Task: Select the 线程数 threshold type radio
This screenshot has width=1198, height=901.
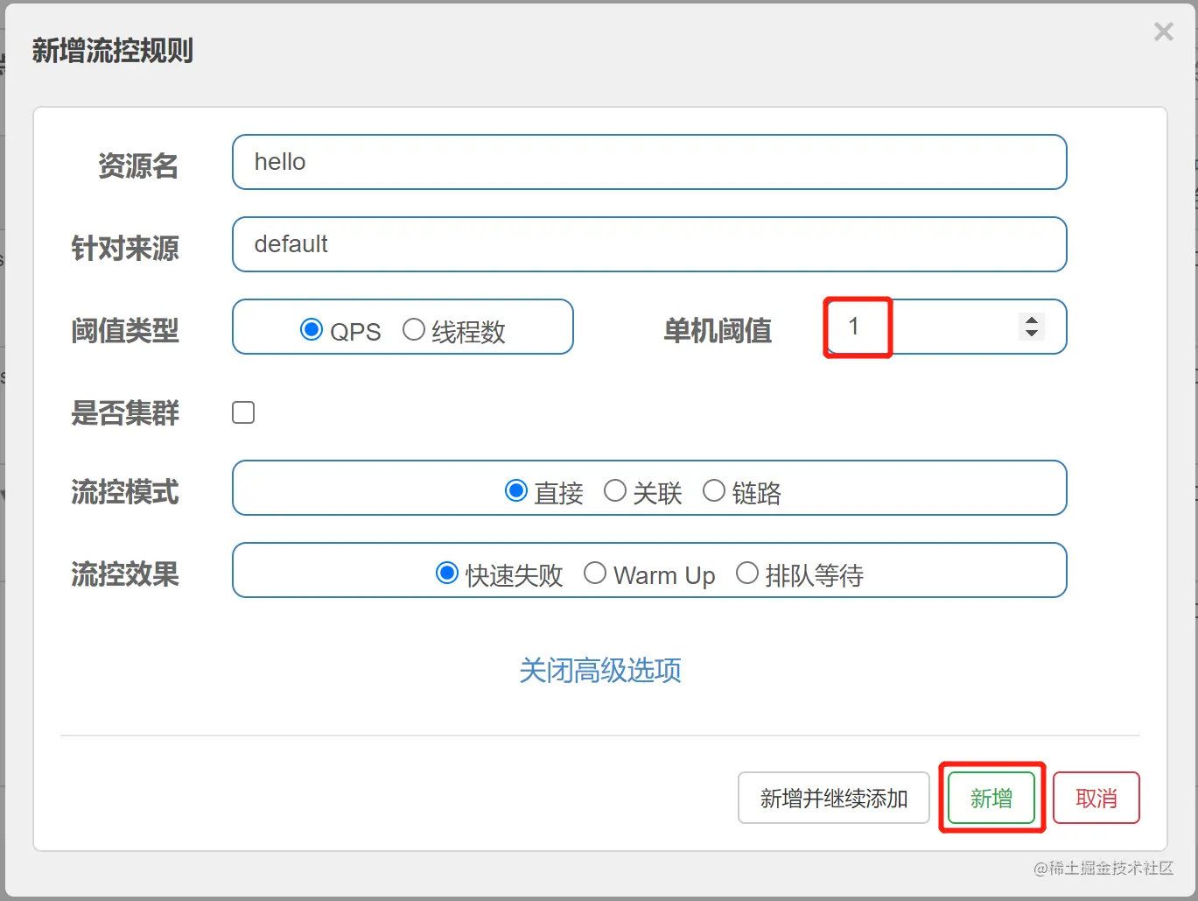Action: (413, 330)
